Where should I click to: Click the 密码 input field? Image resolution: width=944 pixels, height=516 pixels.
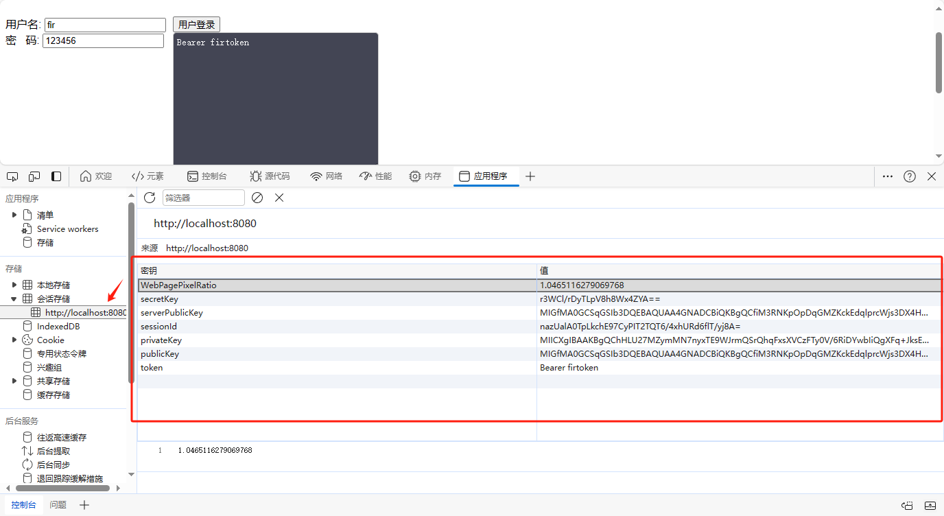tap(103, 41)
